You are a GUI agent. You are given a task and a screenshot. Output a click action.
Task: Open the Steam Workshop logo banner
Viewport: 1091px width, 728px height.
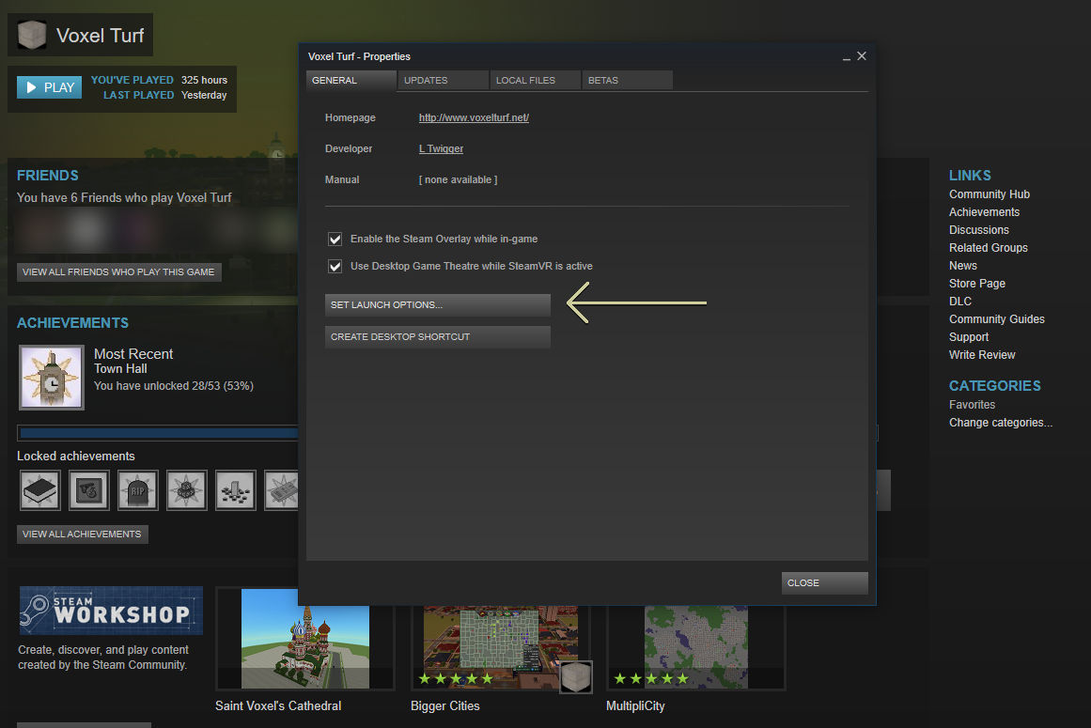111,611
